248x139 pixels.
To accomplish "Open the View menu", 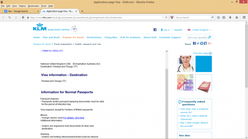I will (14, 6).
